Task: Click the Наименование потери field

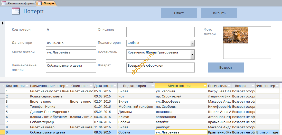Action: coord(71,67)
